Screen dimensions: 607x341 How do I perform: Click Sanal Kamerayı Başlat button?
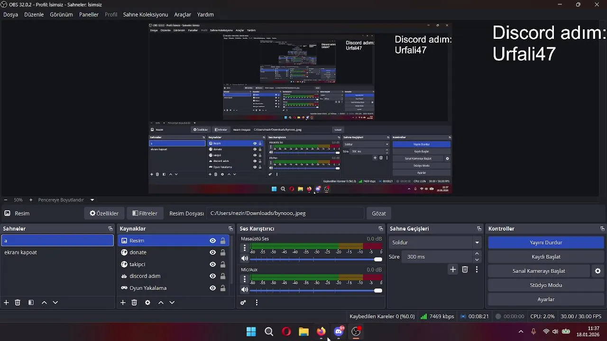click(539, 271)
